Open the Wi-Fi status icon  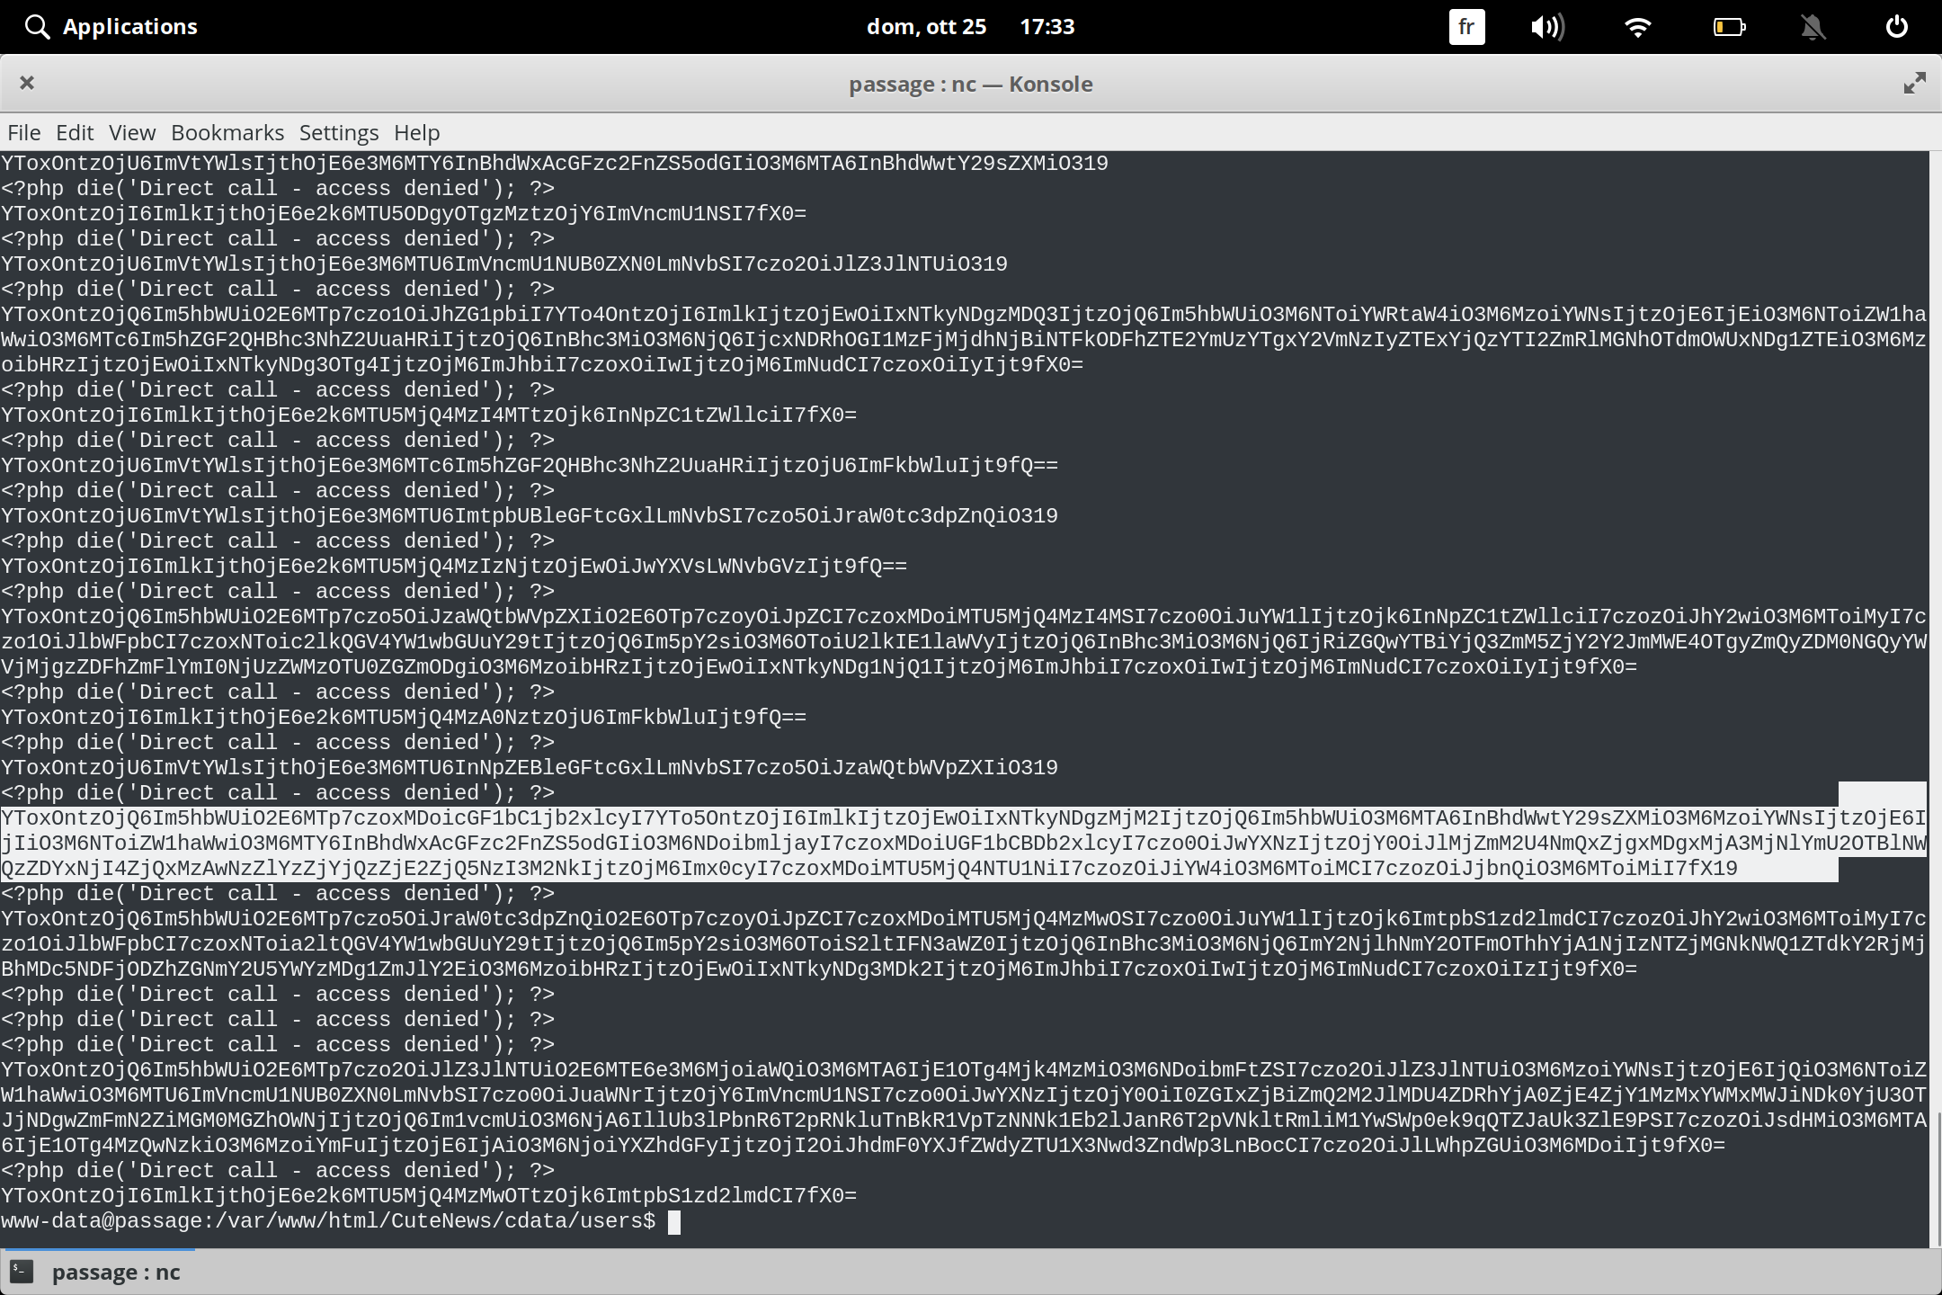pos(1638,26)
